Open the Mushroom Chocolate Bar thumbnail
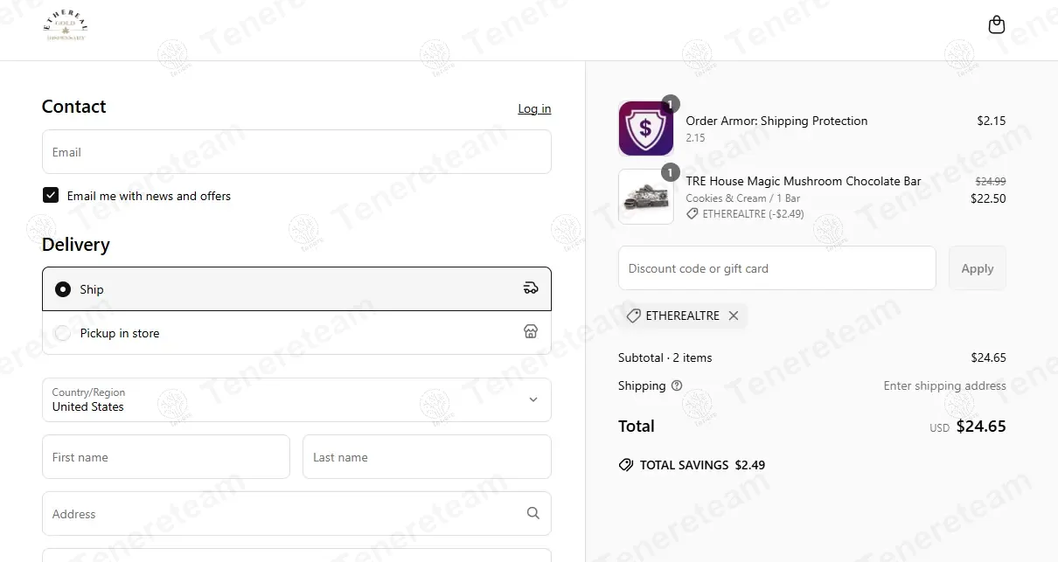This screenshot has height=562, width=1058. click(x=646, y=197)
